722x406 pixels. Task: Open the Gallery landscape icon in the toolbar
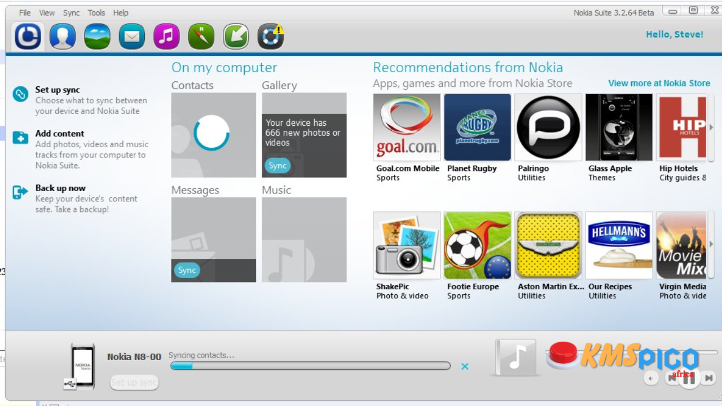point(97,37)
